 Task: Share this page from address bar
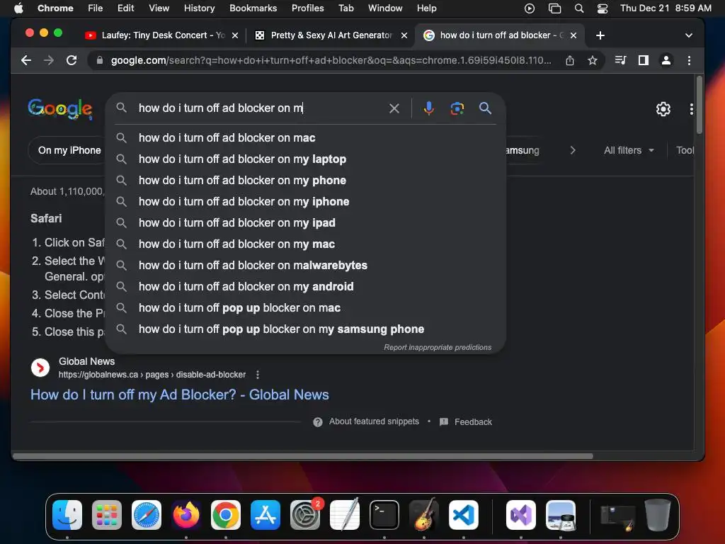[x=570, y=61]
